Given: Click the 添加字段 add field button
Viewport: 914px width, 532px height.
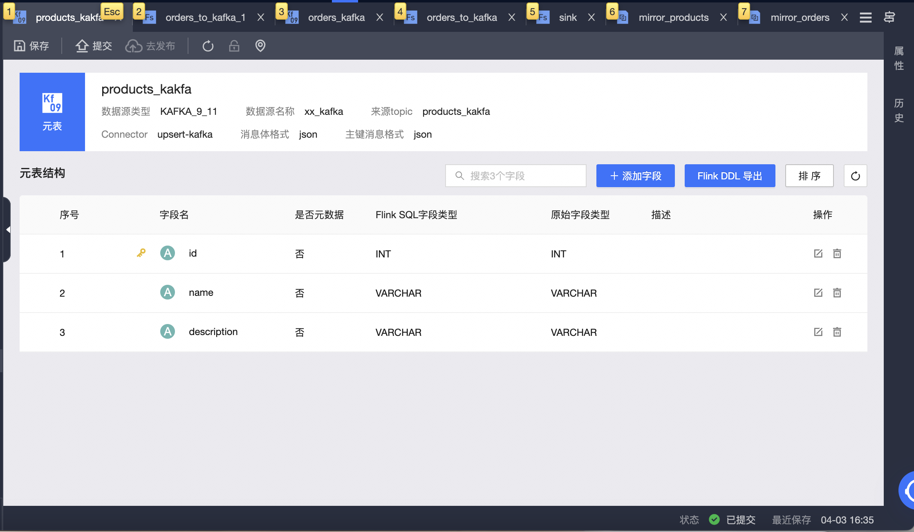Looking at the screenshot, I should [636, 176].
